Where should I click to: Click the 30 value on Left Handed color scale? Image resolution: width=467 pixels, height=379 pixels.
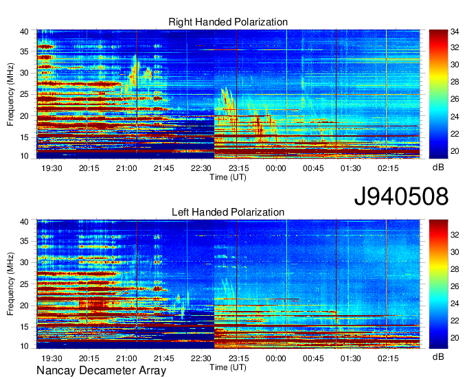(x=455, y=252)
